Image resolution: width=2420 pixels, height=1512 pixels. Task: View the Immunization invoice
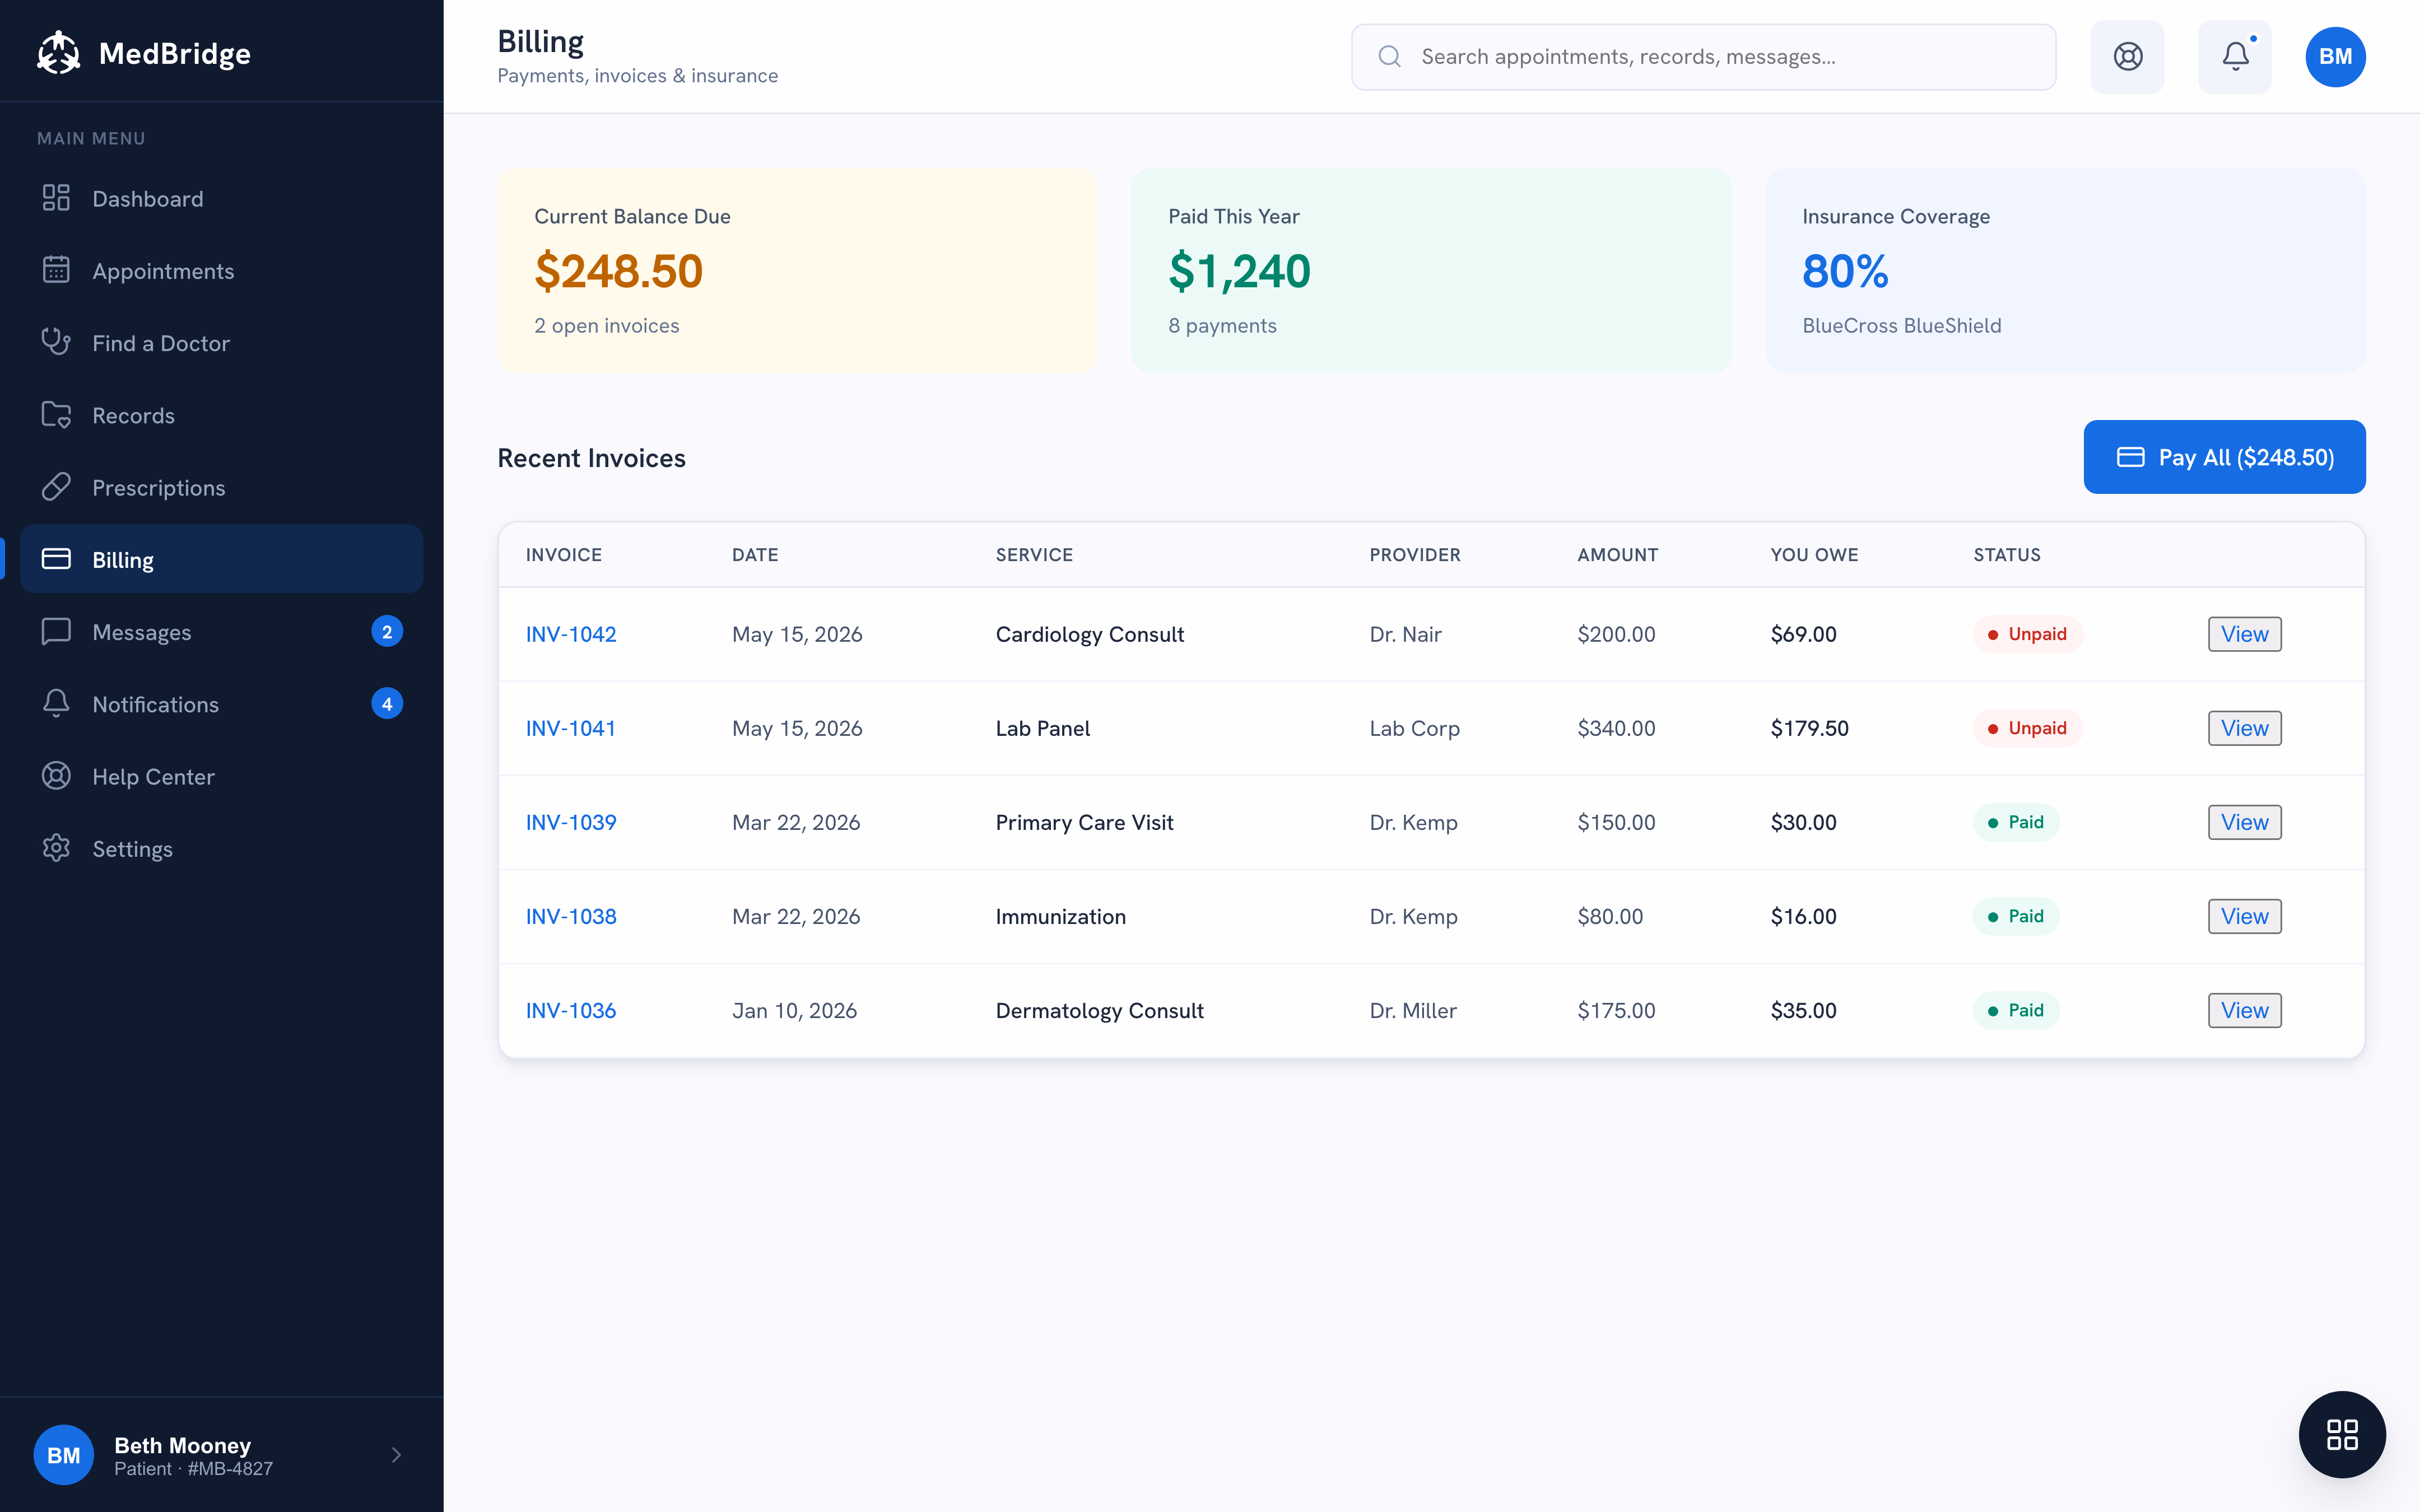2244,916
